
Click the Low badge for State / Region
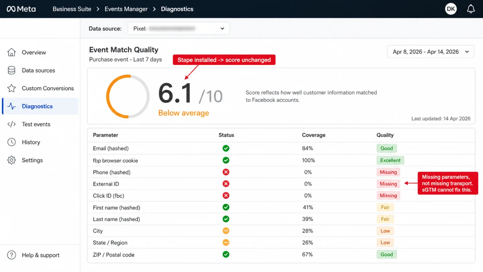pos(385,242)
